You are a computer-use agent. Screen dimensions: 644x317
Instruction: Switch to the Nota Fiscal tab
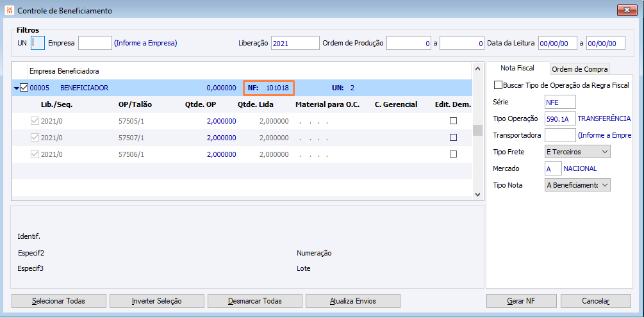click(x=517, y=68)
